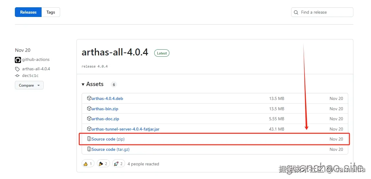Viewport: 371px width, 179px height.
Task: Click the tag icon beside arthas-all-4.0.4
Action: tap(17, 69)
